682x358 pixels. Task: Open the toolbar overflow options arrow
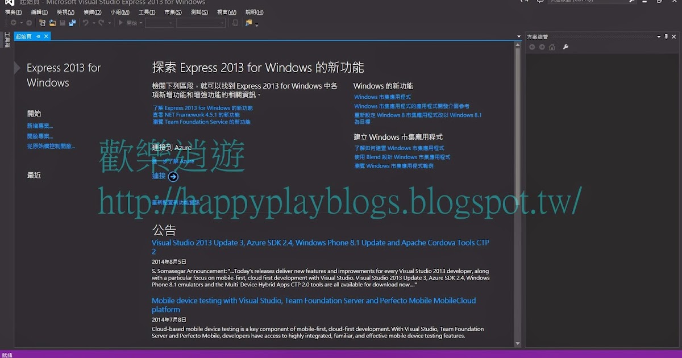click(257, 25)
